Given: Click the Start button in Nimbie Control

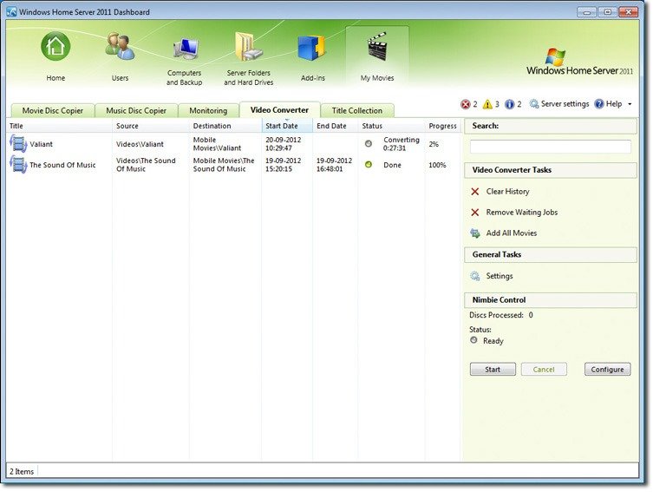Looking at the screenshot, I should [493, 370].
